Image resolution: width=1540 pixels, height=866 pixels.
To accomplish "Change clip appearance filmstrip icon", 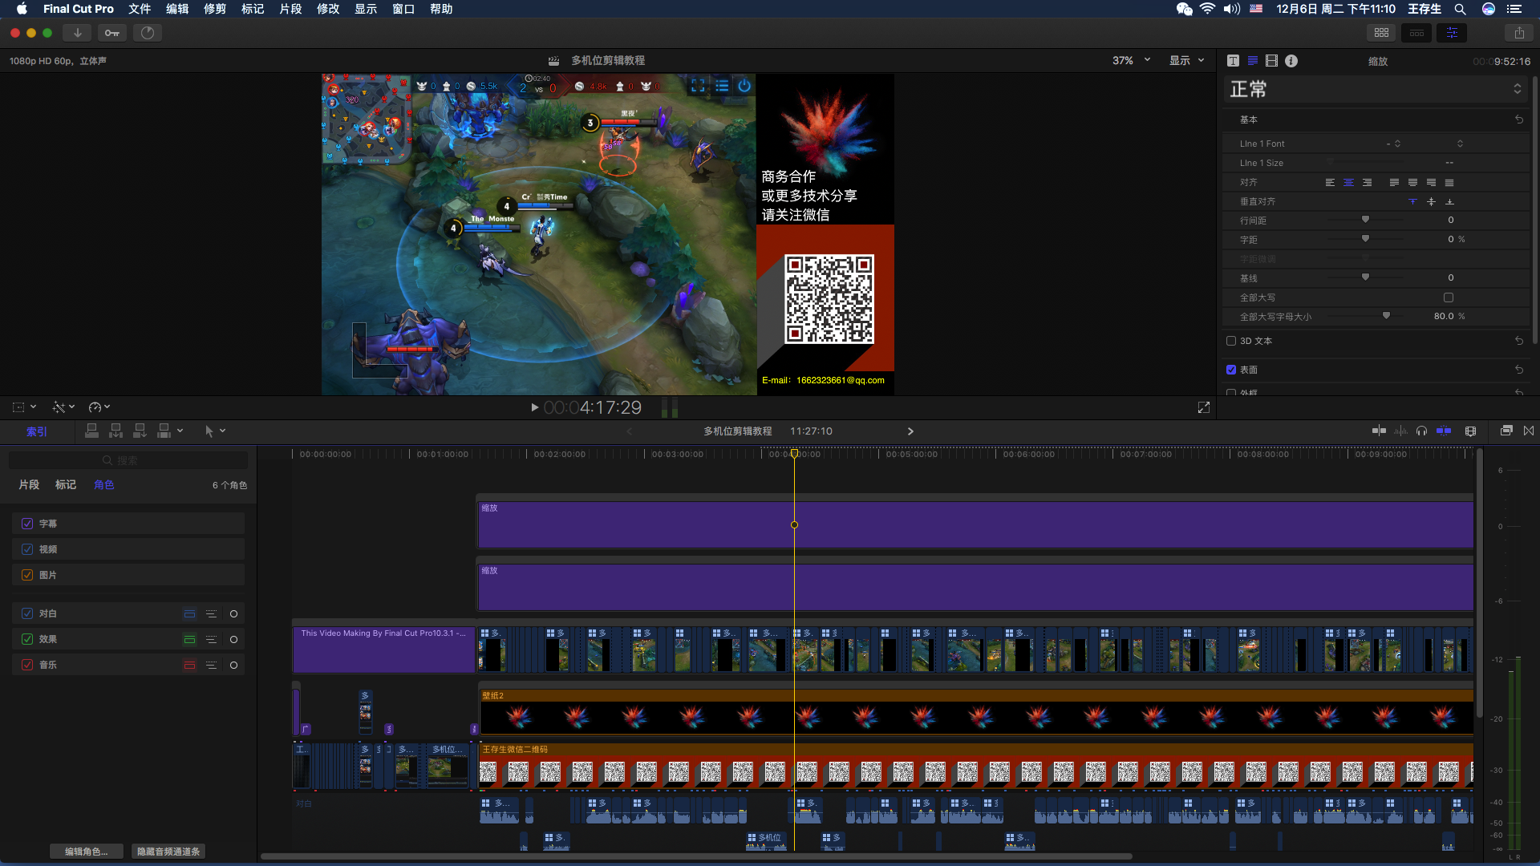I will click(x=1470, y=431).
